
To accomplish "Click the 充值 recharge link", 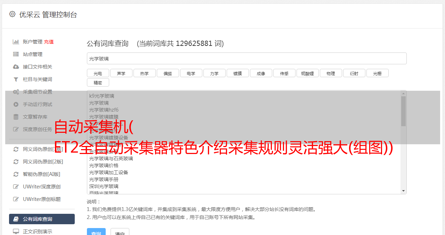I will [49, 42].
